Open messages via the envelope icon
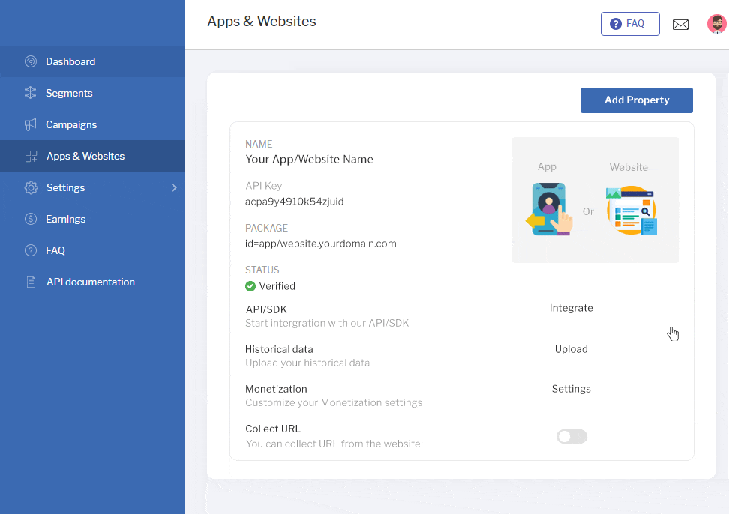The image size is (729, 514). tap(680, 25)
